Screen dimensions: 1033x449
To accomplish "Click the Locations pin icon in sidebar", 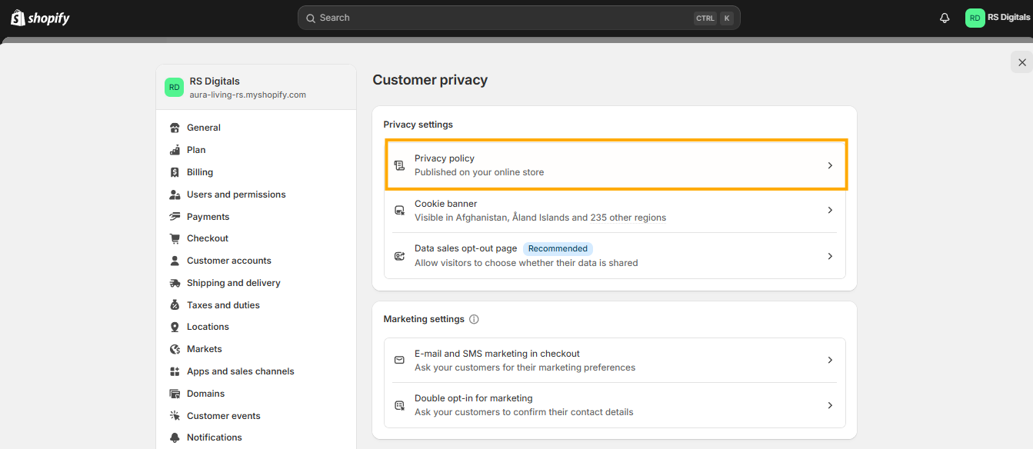I will [x=175, y=327].
